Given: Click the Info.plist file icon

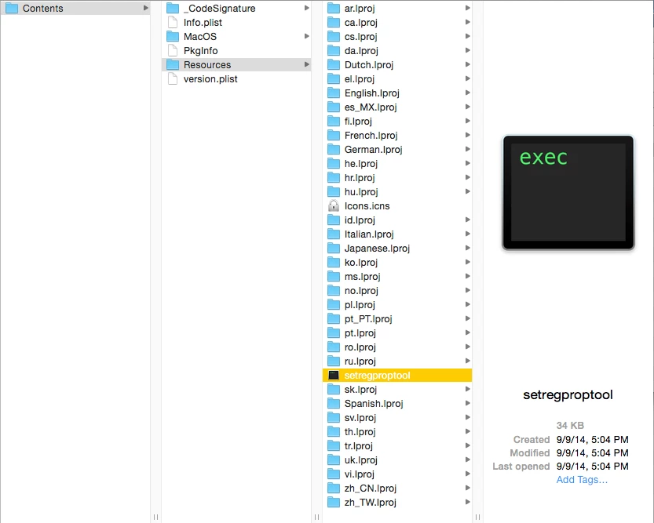Looking at the screenshot, I should pos(173,23).
